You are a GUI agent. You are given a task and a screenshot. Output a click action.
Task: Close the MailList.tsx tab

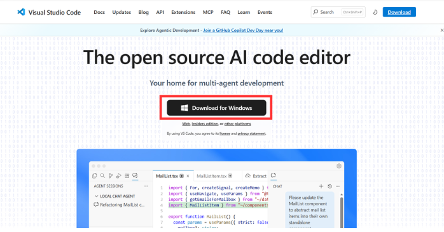coord(188,176)
